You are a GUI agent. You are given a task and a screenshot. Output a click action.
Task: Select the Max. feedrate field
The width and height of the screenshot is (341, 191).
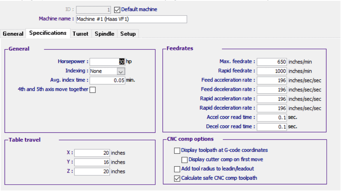pos(272,61)
